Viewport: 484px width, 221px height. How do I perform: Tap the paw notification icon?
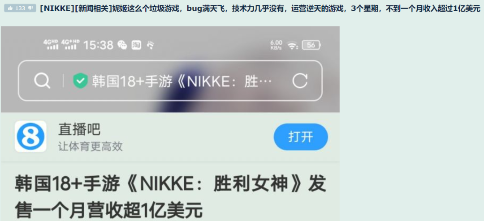tap(150, 45)
